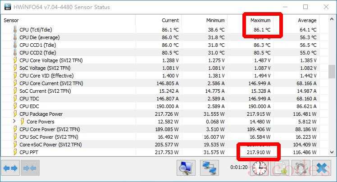Click the lightning icon beside CPU SoC Power
The height and width of the screenshot is (182, 337).
coord(15,137)
